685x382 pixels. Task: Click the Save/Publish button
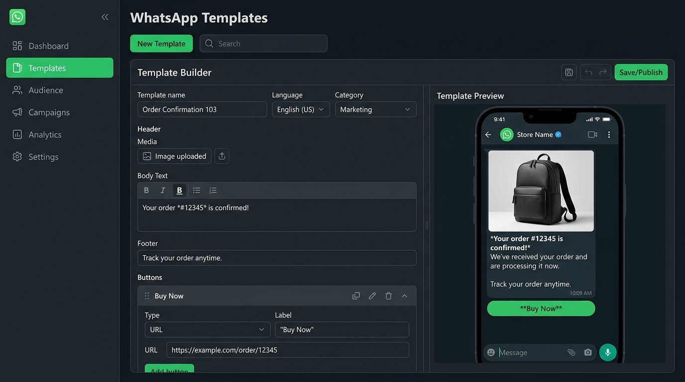pyautogui.click(x=641, y=72)
